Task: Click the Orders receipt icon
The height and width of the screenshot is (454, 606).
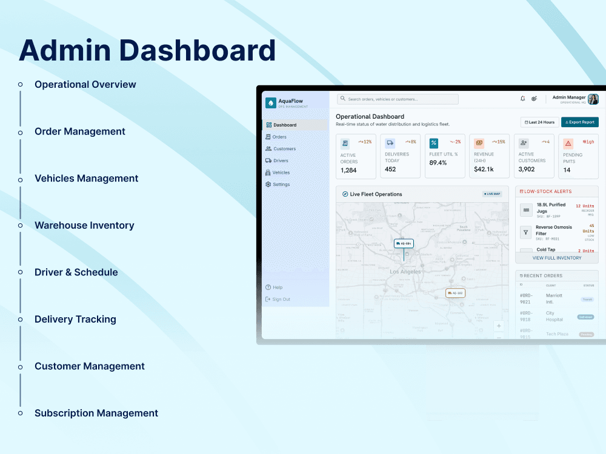Action: 268,137
